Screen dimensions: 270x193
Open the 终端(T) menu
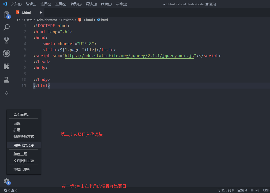click(x=106, y=4)
